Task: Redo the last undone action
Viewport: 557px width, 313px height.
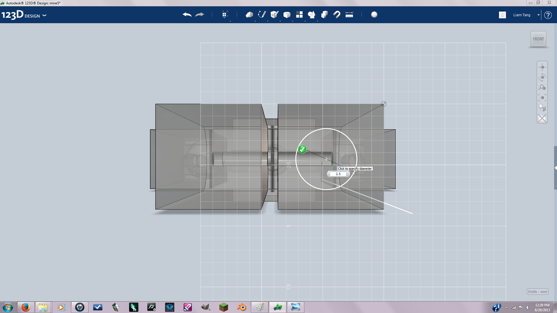Action: [200, 14]
